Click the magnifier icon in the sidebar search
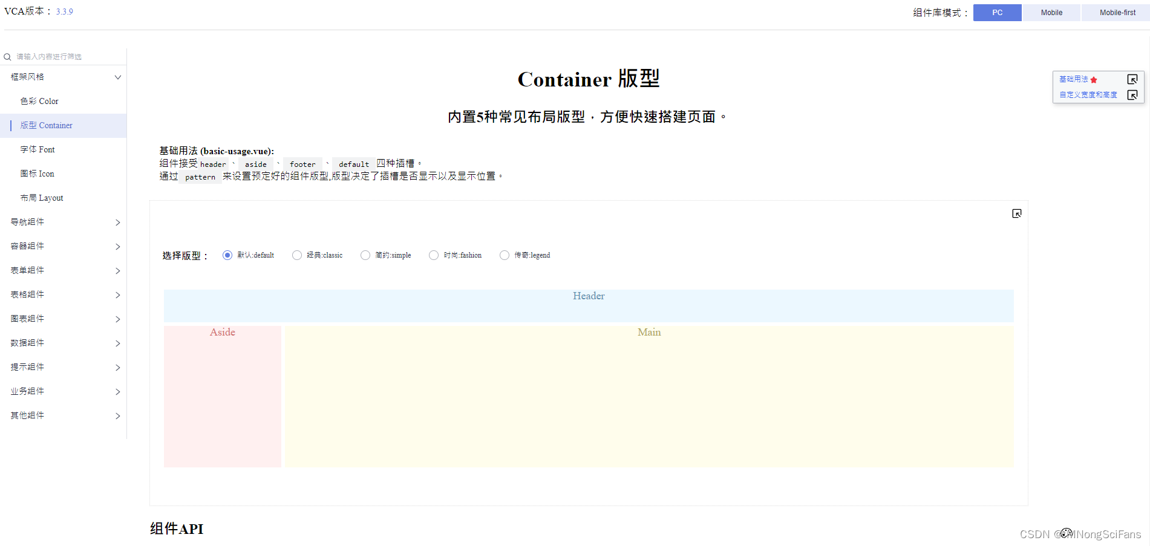Screen dimensions: 1150x546 7,56
